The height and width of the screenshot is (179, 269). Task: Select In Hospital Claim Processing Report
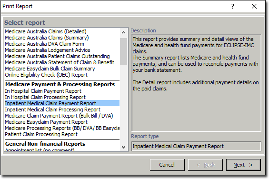[45, 97]
